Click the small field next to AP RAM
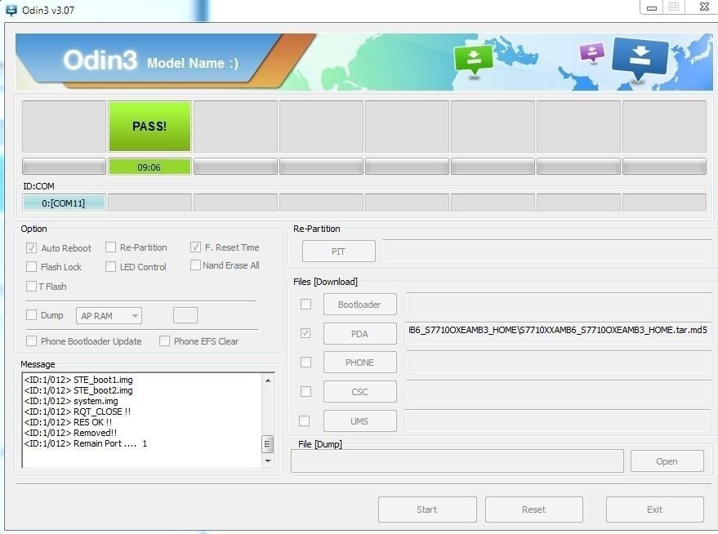This screenshot has height=534, width=718. click(185, 315)
